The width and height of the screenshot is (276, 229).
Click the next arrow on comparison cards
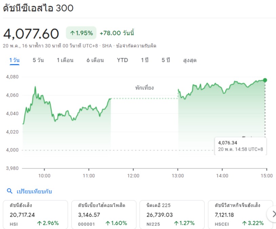pyautogui.click(x=273, y=214)
